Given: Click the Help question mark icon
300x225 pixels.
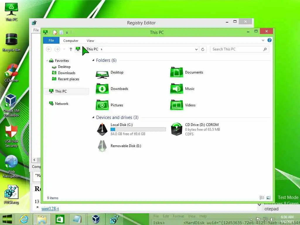Looking at the screenshot, I should click(x=270, y=40).
